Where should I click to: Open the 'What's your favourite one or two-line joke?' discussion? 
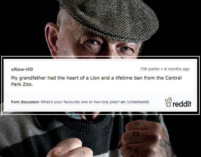[x=80, y=102]
